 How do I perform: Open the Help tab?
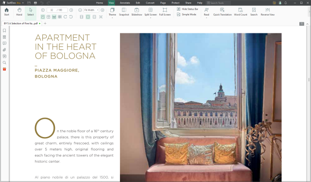[x=200, y=3]
